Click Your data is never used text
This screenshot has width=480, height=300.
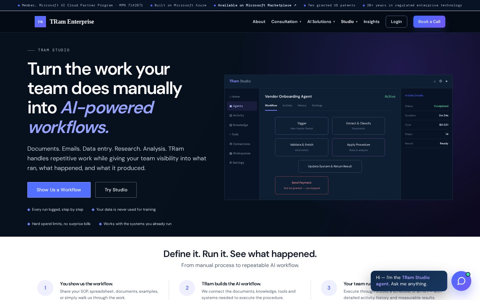[x=124, y=210]
